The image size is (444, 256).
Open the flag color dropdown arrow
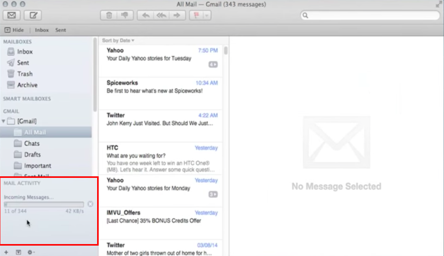point(207,15)
